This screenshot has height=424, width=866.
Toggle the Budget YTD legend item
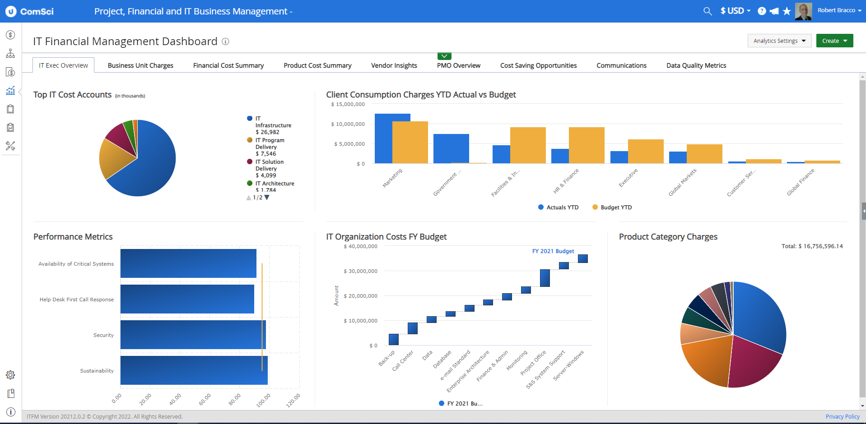tap(612, 207)
